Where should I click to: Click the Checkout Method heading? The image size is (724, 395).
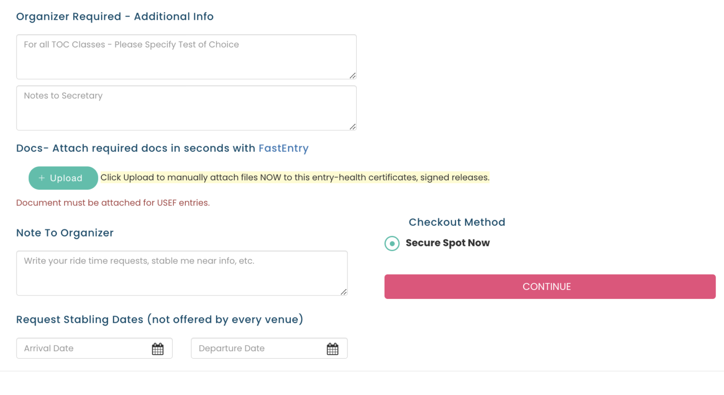coord(457,222)
